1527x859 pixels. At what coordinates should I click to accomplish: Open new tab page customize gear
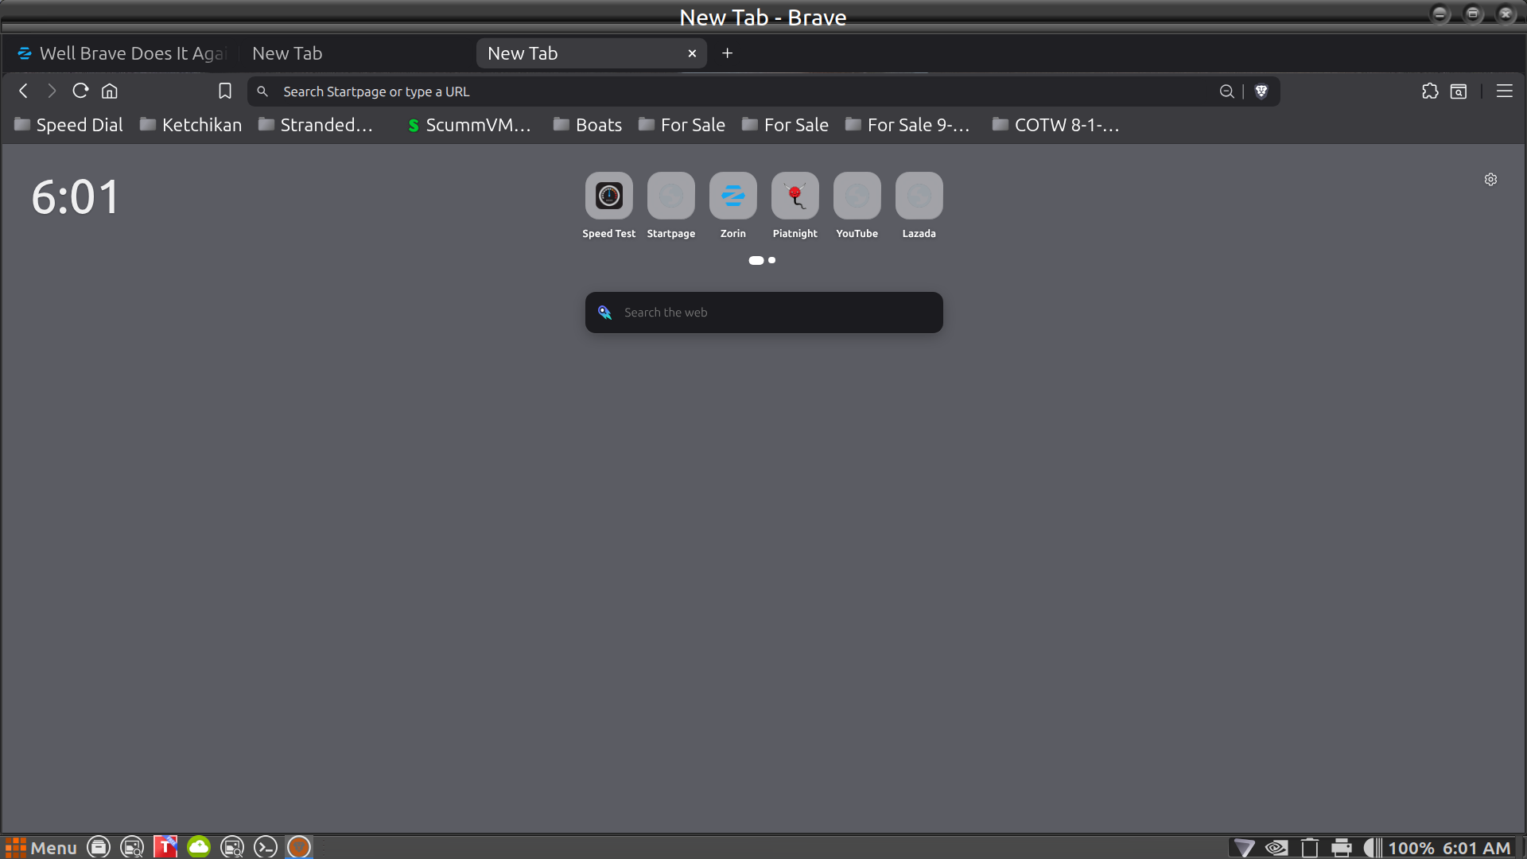(x=1490, y=180)
